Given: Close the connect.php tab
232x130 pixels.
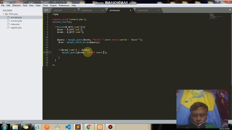Looking at the screenshot, I should pyautogui.click(x=158, y=10).
